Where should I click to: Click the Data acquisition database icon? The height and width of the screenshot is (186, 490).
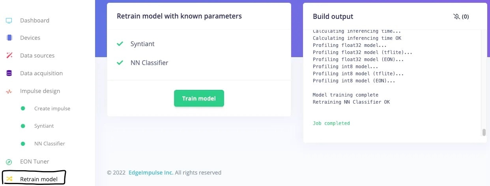click(x=9, y=73)
